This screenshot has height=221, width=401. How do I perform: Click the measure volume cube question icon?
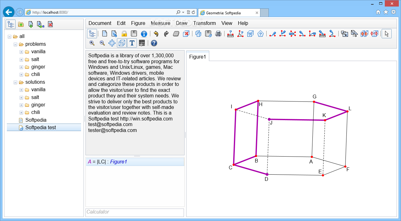click(x=250, y=34)
